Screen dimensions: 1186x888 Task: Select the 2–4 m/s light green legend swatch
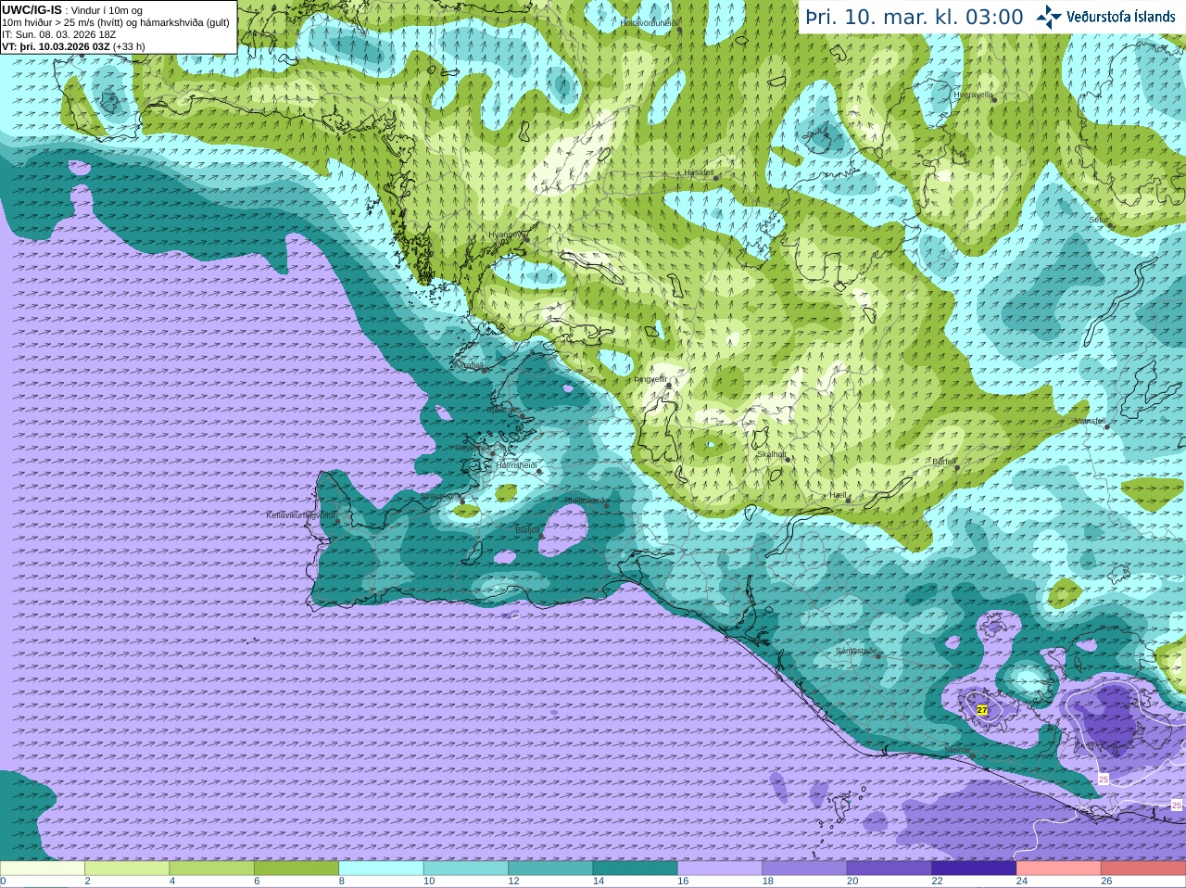click(127, 869)
